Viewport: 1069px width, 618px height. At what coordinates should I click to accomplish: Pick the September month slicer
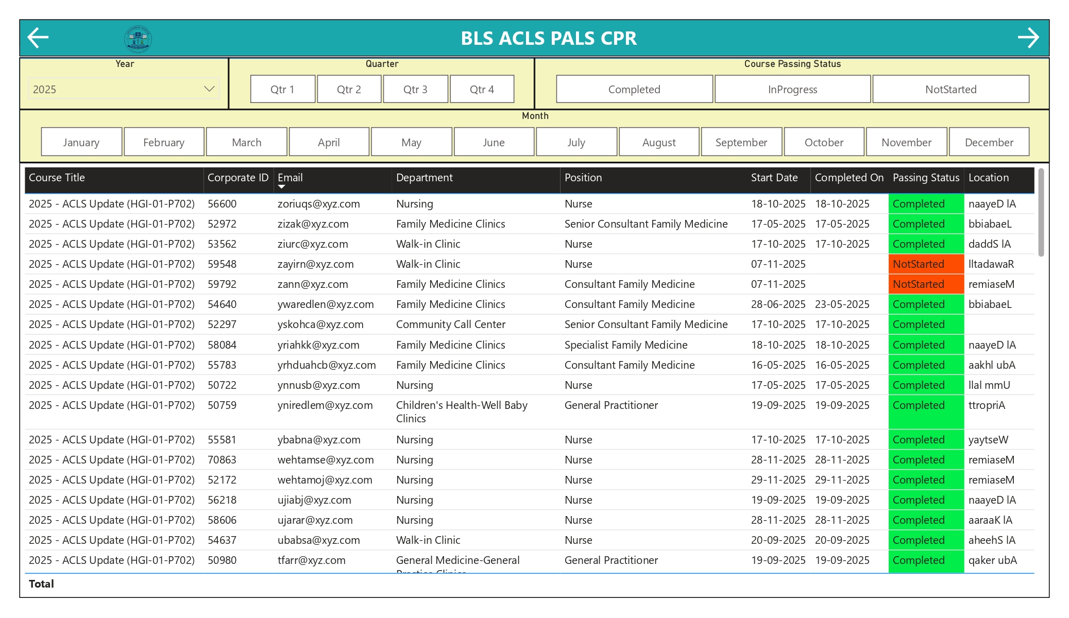(741, 142)
